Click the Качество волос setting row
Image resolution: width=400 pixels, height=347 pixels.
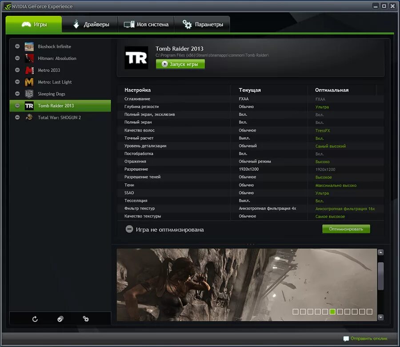point(251,130)
